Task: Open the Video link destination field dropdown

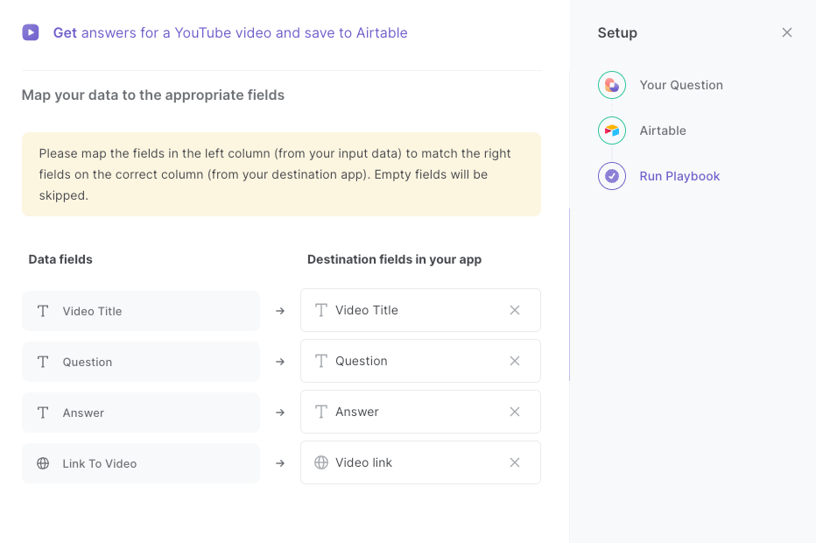Action: (420, 462)
